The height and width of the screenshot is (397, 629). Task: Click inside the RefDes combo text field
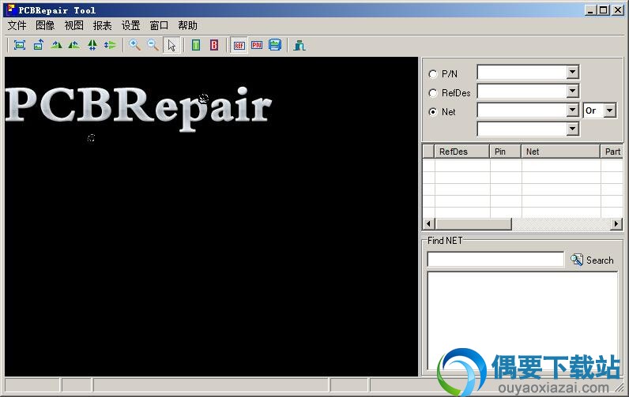click(522, 91)
